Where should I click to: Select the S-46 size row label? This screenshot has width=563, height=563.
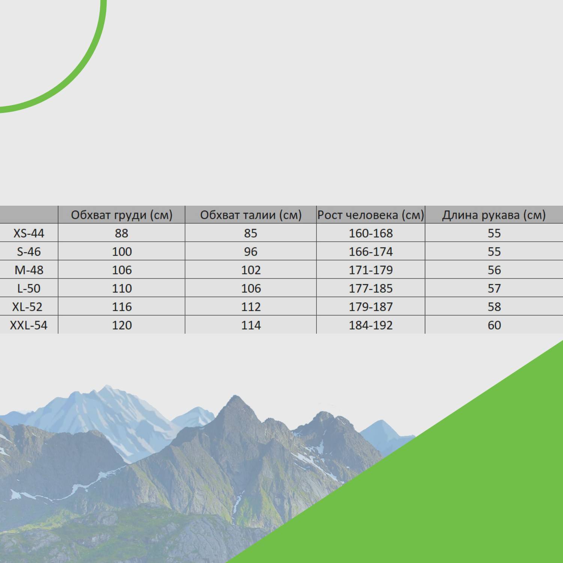click(29, 251)
